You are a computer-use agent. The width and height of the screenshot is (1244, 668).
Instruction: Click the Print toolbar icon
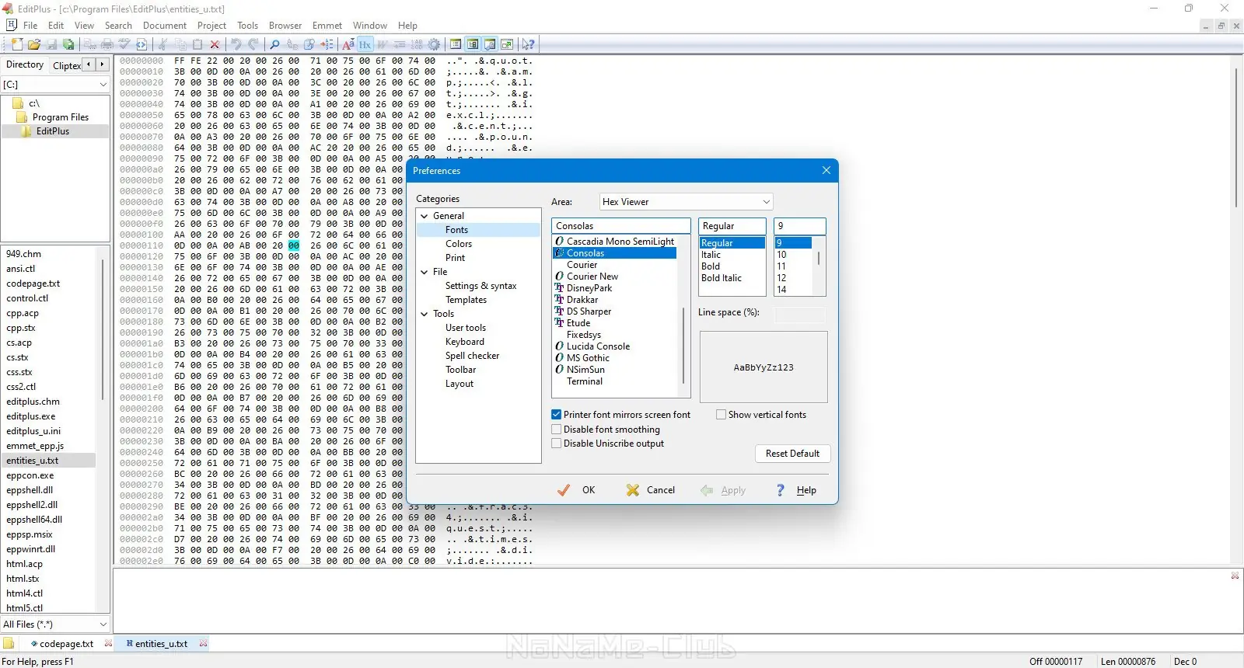point(107,44)
